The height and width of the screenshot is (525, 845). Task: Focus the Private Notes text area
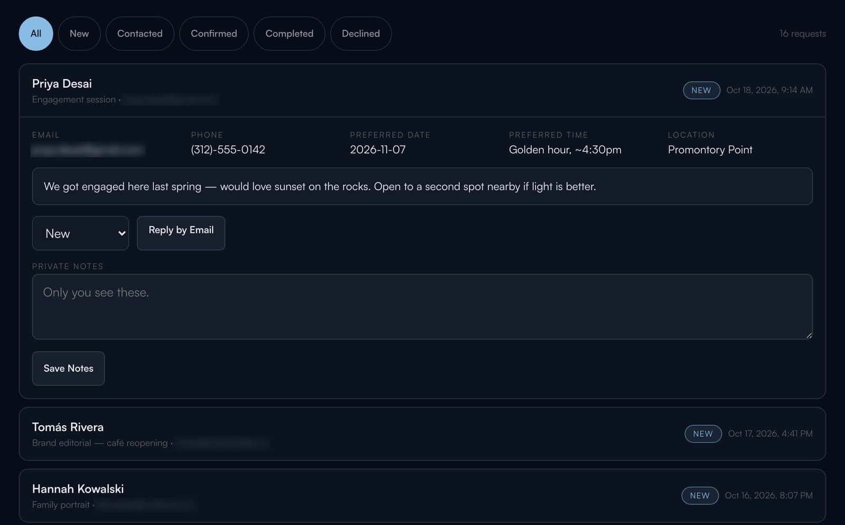[x=422, y=306]
